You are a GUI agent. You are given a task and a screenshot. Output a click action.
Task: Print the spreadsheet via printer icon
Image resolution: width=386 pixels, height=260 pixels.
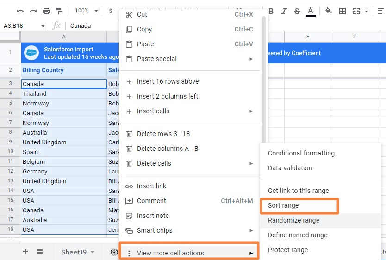pos(46,11)
